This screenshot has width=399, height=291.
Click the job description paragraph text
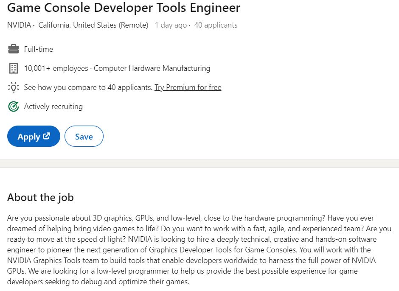[199, 250]
